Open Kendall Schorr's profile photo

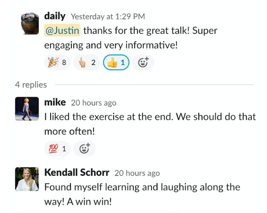click(27, 179)
